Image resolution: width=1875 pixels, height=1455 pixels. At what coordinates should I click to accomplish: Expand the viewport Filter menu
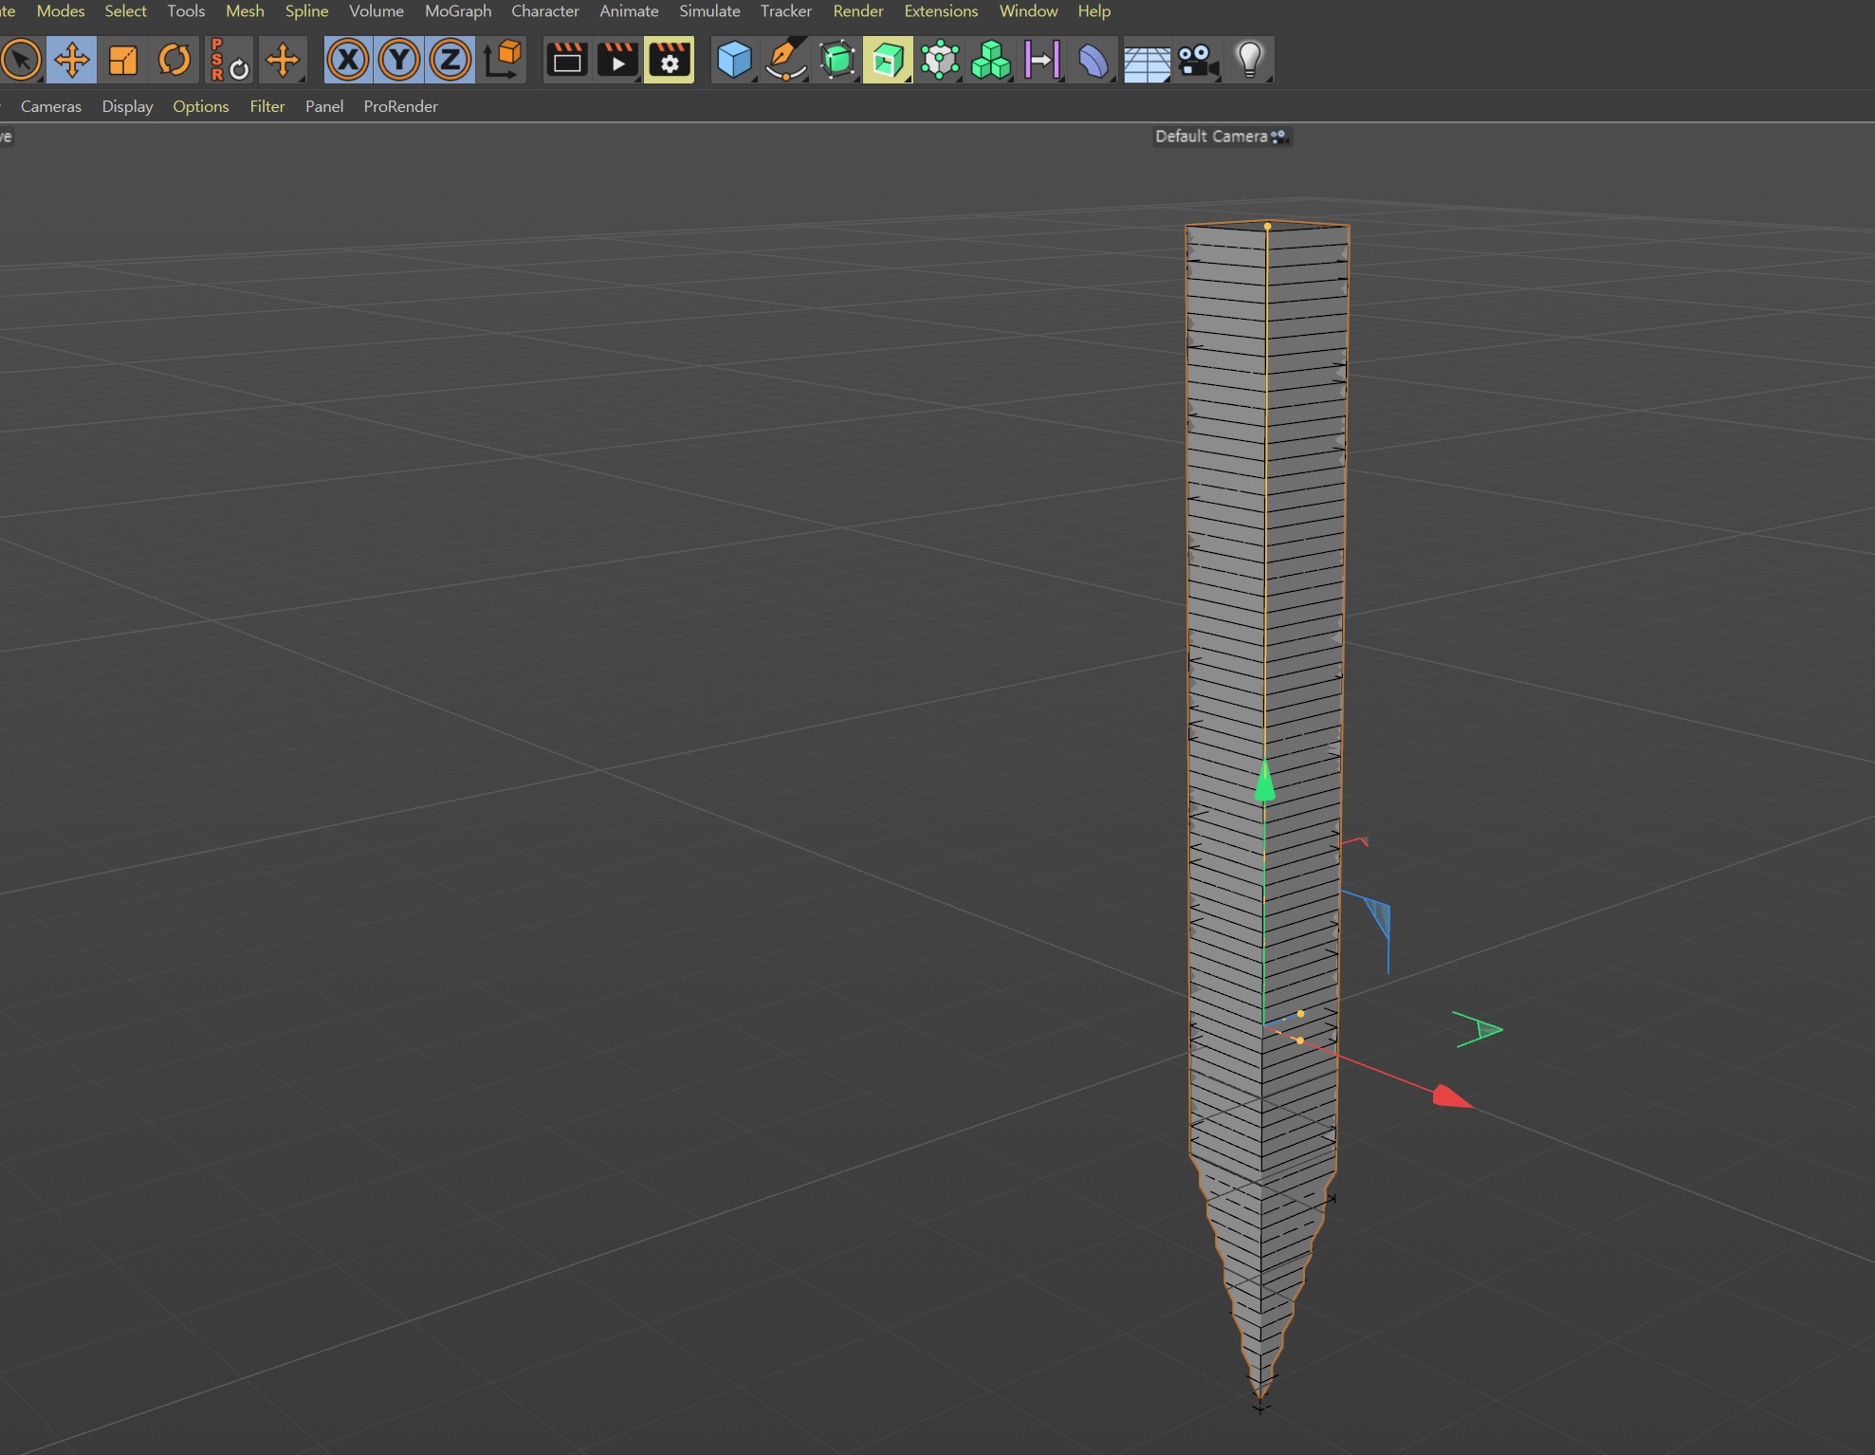[267, 106]
